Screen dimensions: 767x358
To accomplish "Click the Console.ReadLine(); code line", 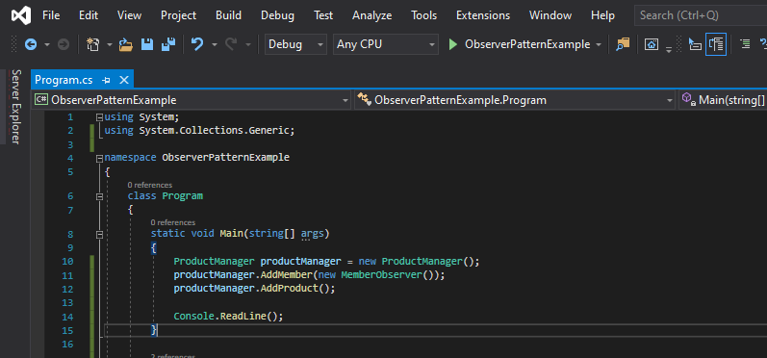I will (228, 316).
